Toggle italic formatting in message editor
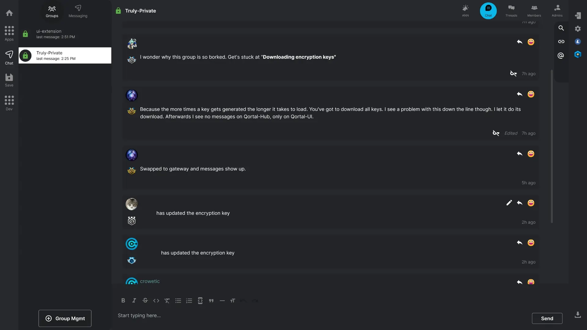The image size is (587, 330). pos(134,301)
